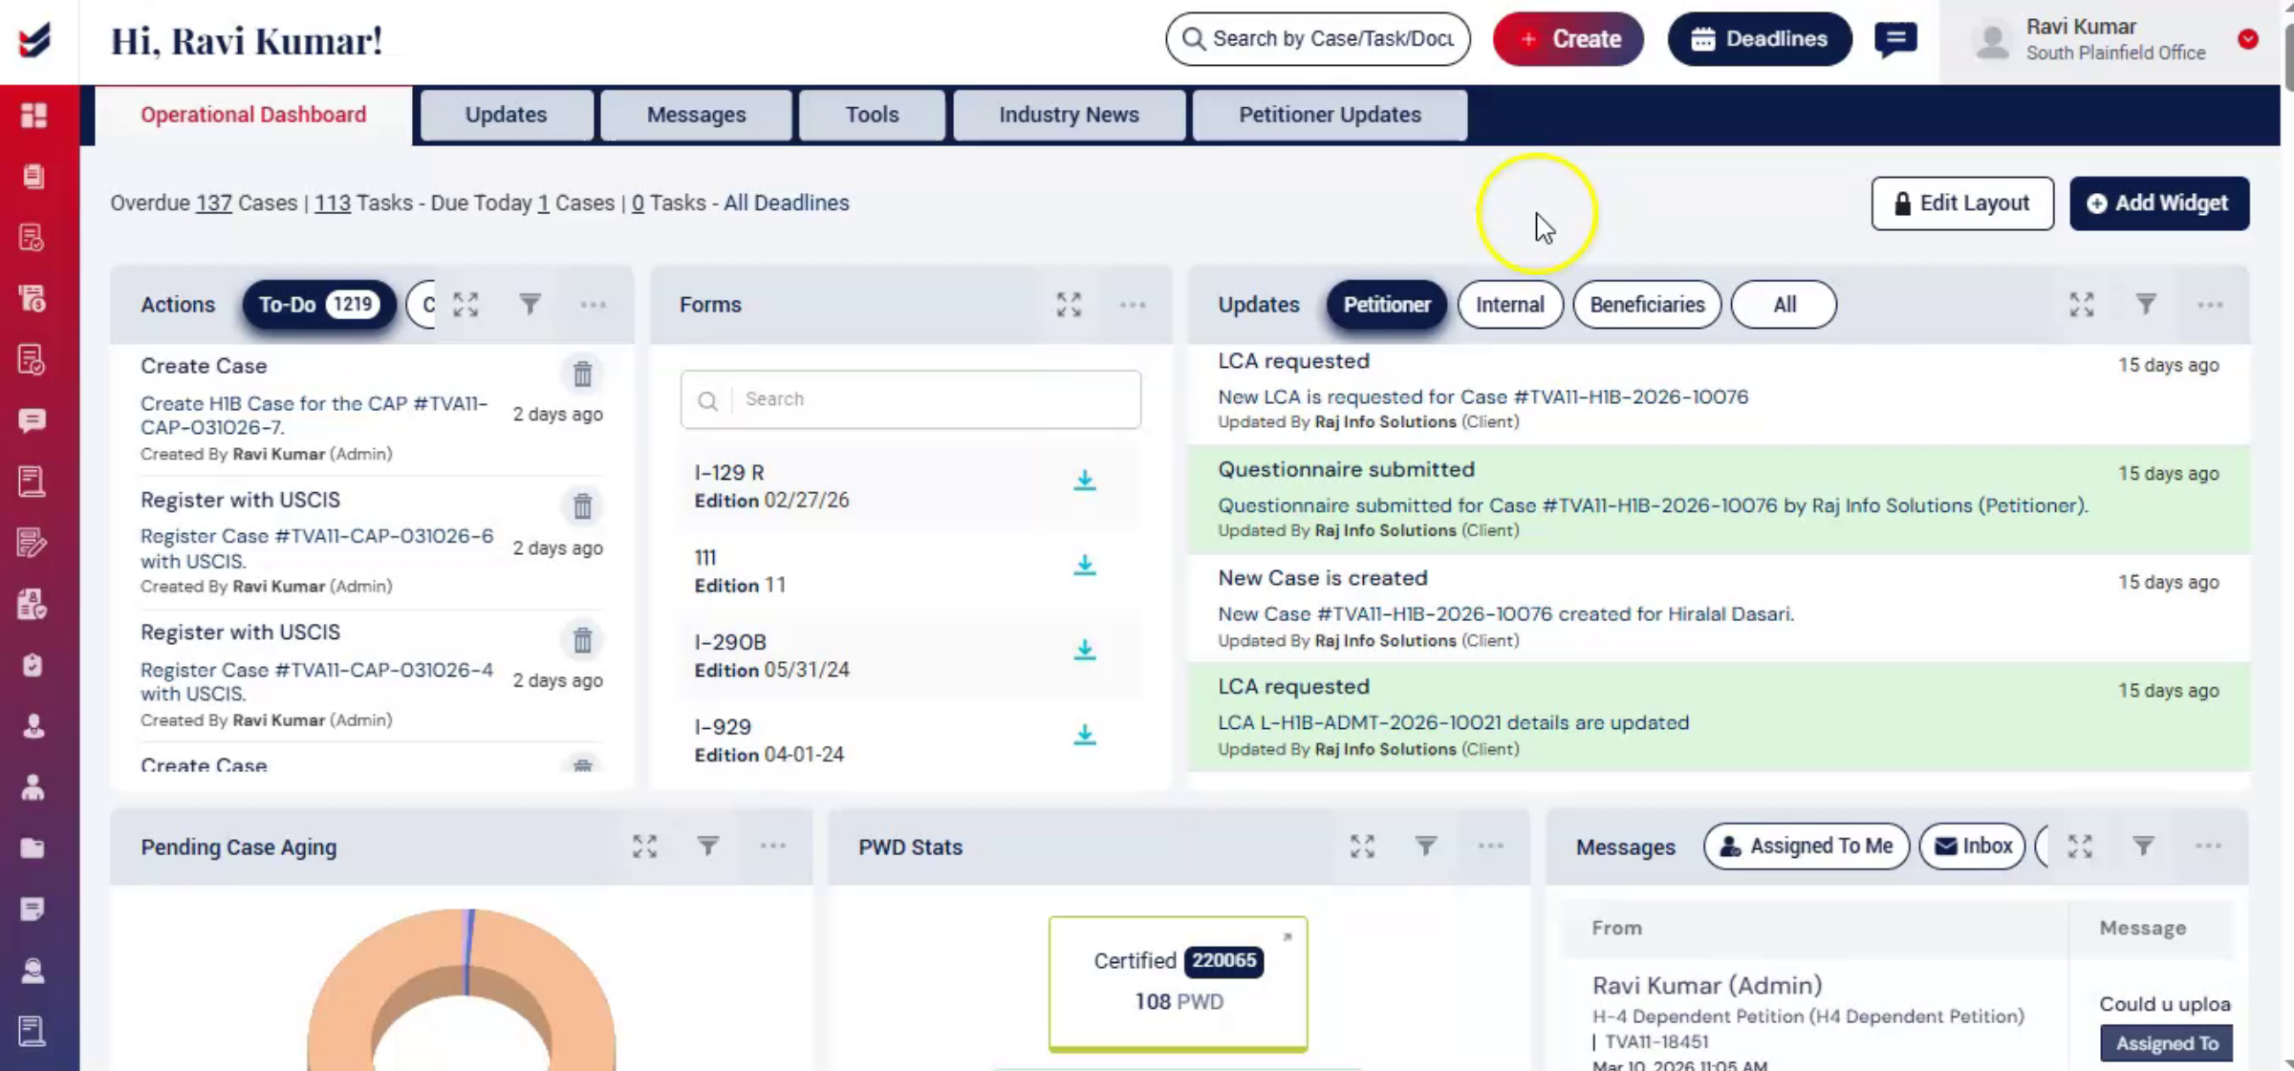2294x1071 pixels.
Task: Open the chat messages icon in header
Action: [1895, 39]
